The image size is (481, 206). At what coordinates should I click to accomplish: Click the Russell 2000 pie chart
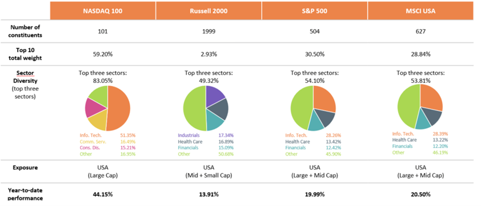[x=206, y=108]
